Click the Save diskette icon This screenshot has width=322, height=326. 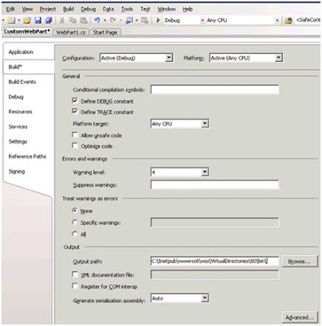click(38, 20)
